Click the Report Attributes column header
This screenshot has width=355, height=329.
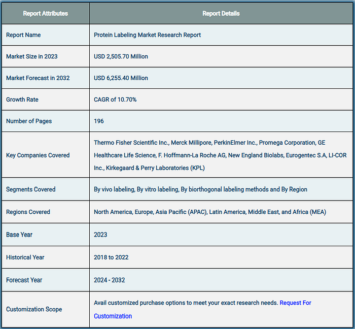(46, 14)
